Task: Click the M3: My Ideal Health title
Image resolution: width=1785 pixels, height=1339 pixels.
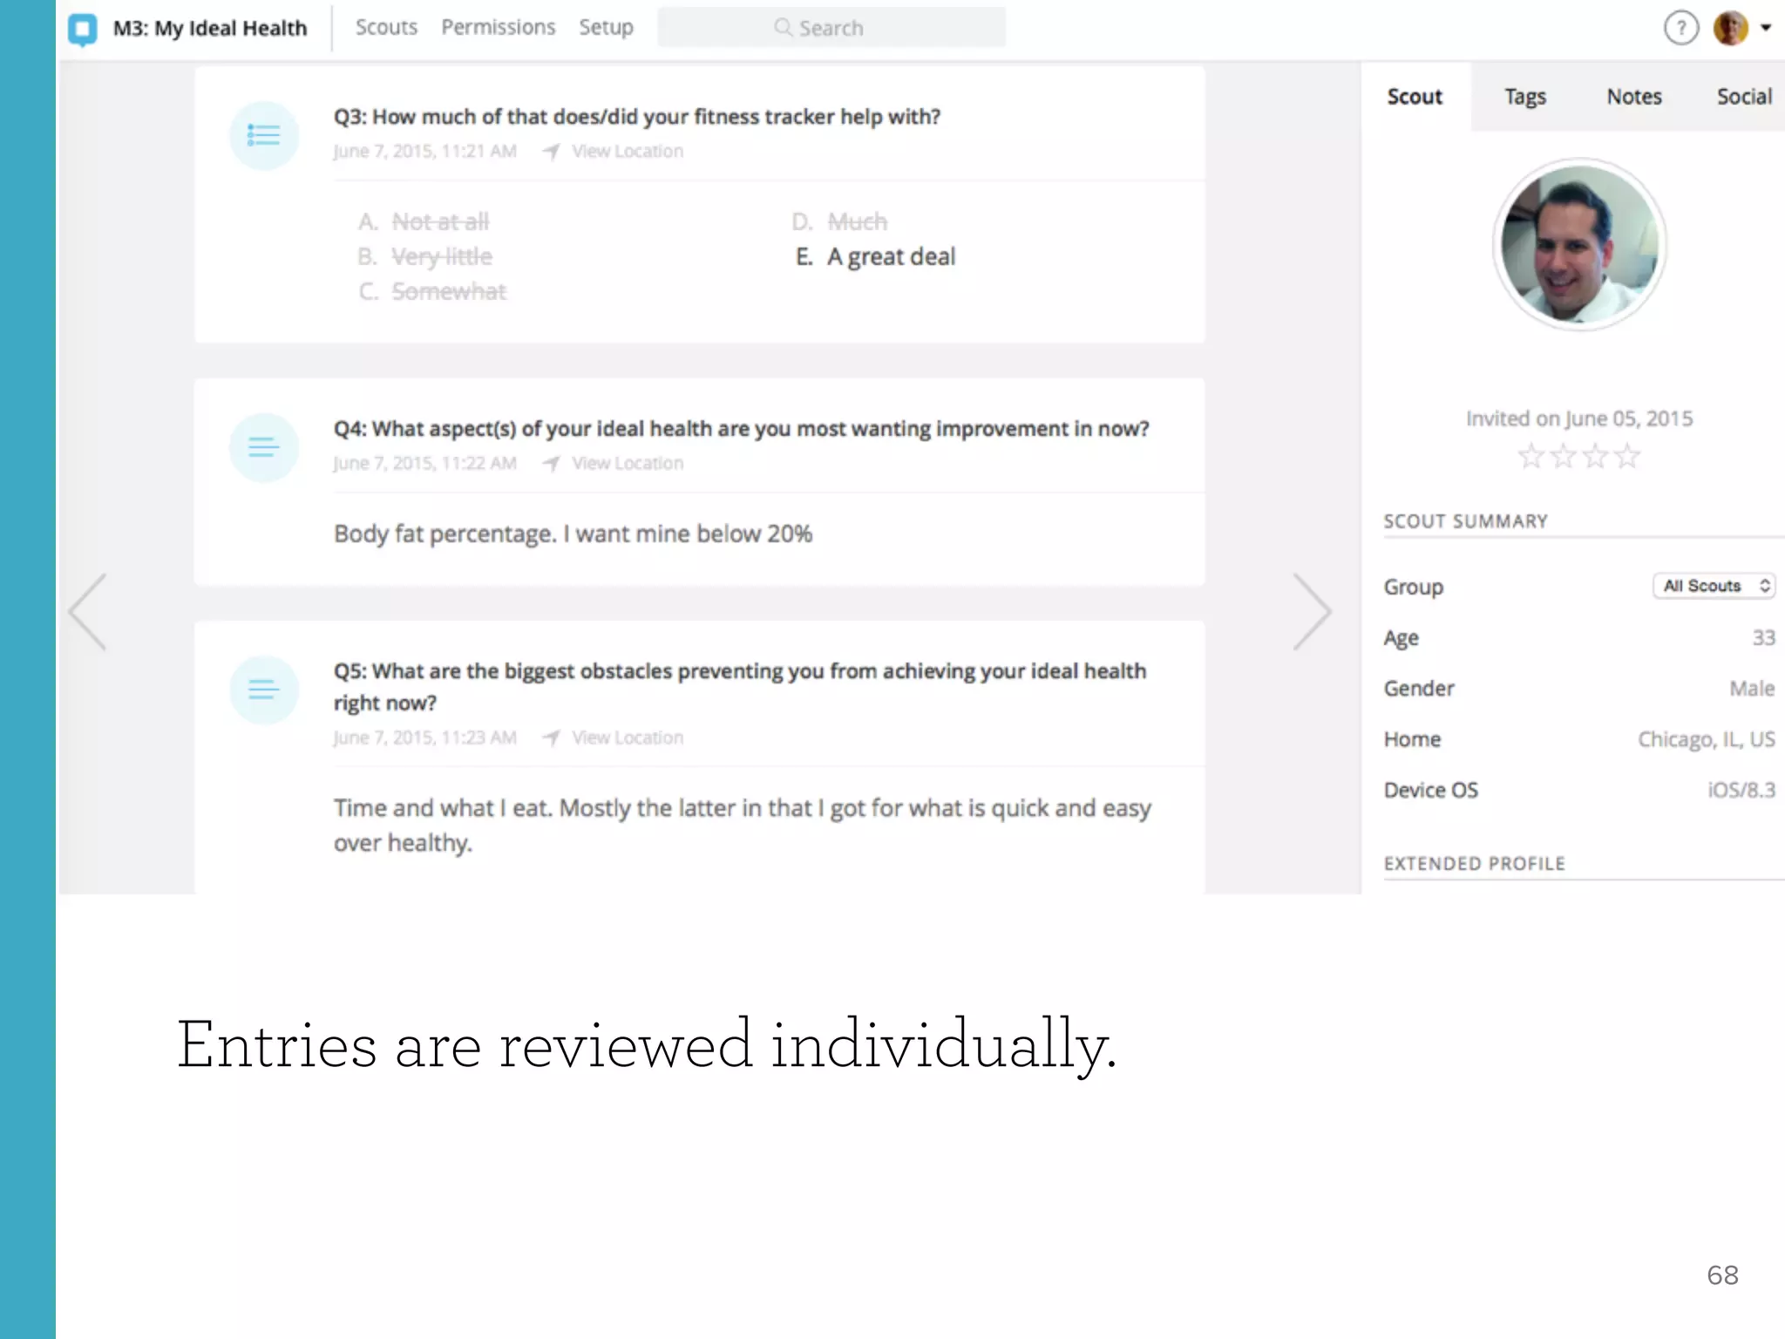Action: point(210,29)
